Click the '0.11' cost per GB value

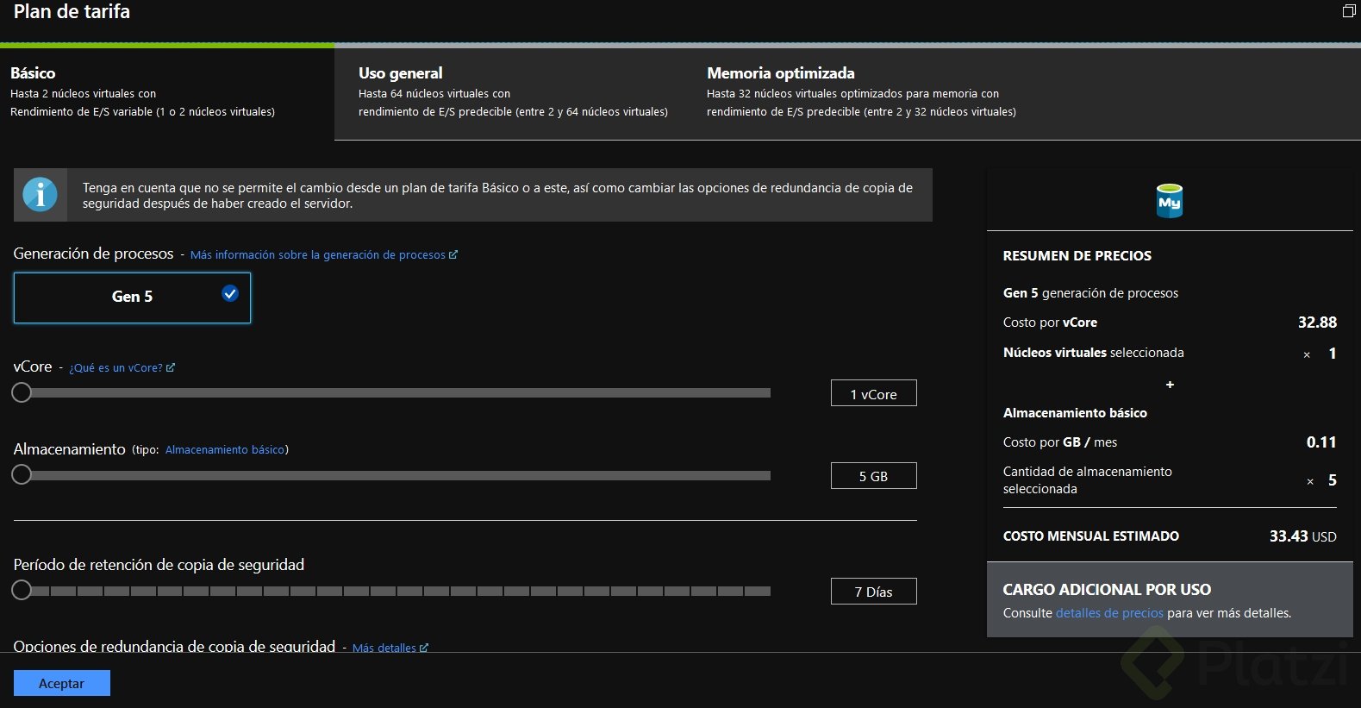(x=1321, y=442)
